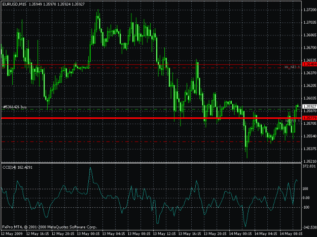Viewport: 317px width, 237px height.
Task: Click price scale value 1.35705
Action: pos(310,123)
